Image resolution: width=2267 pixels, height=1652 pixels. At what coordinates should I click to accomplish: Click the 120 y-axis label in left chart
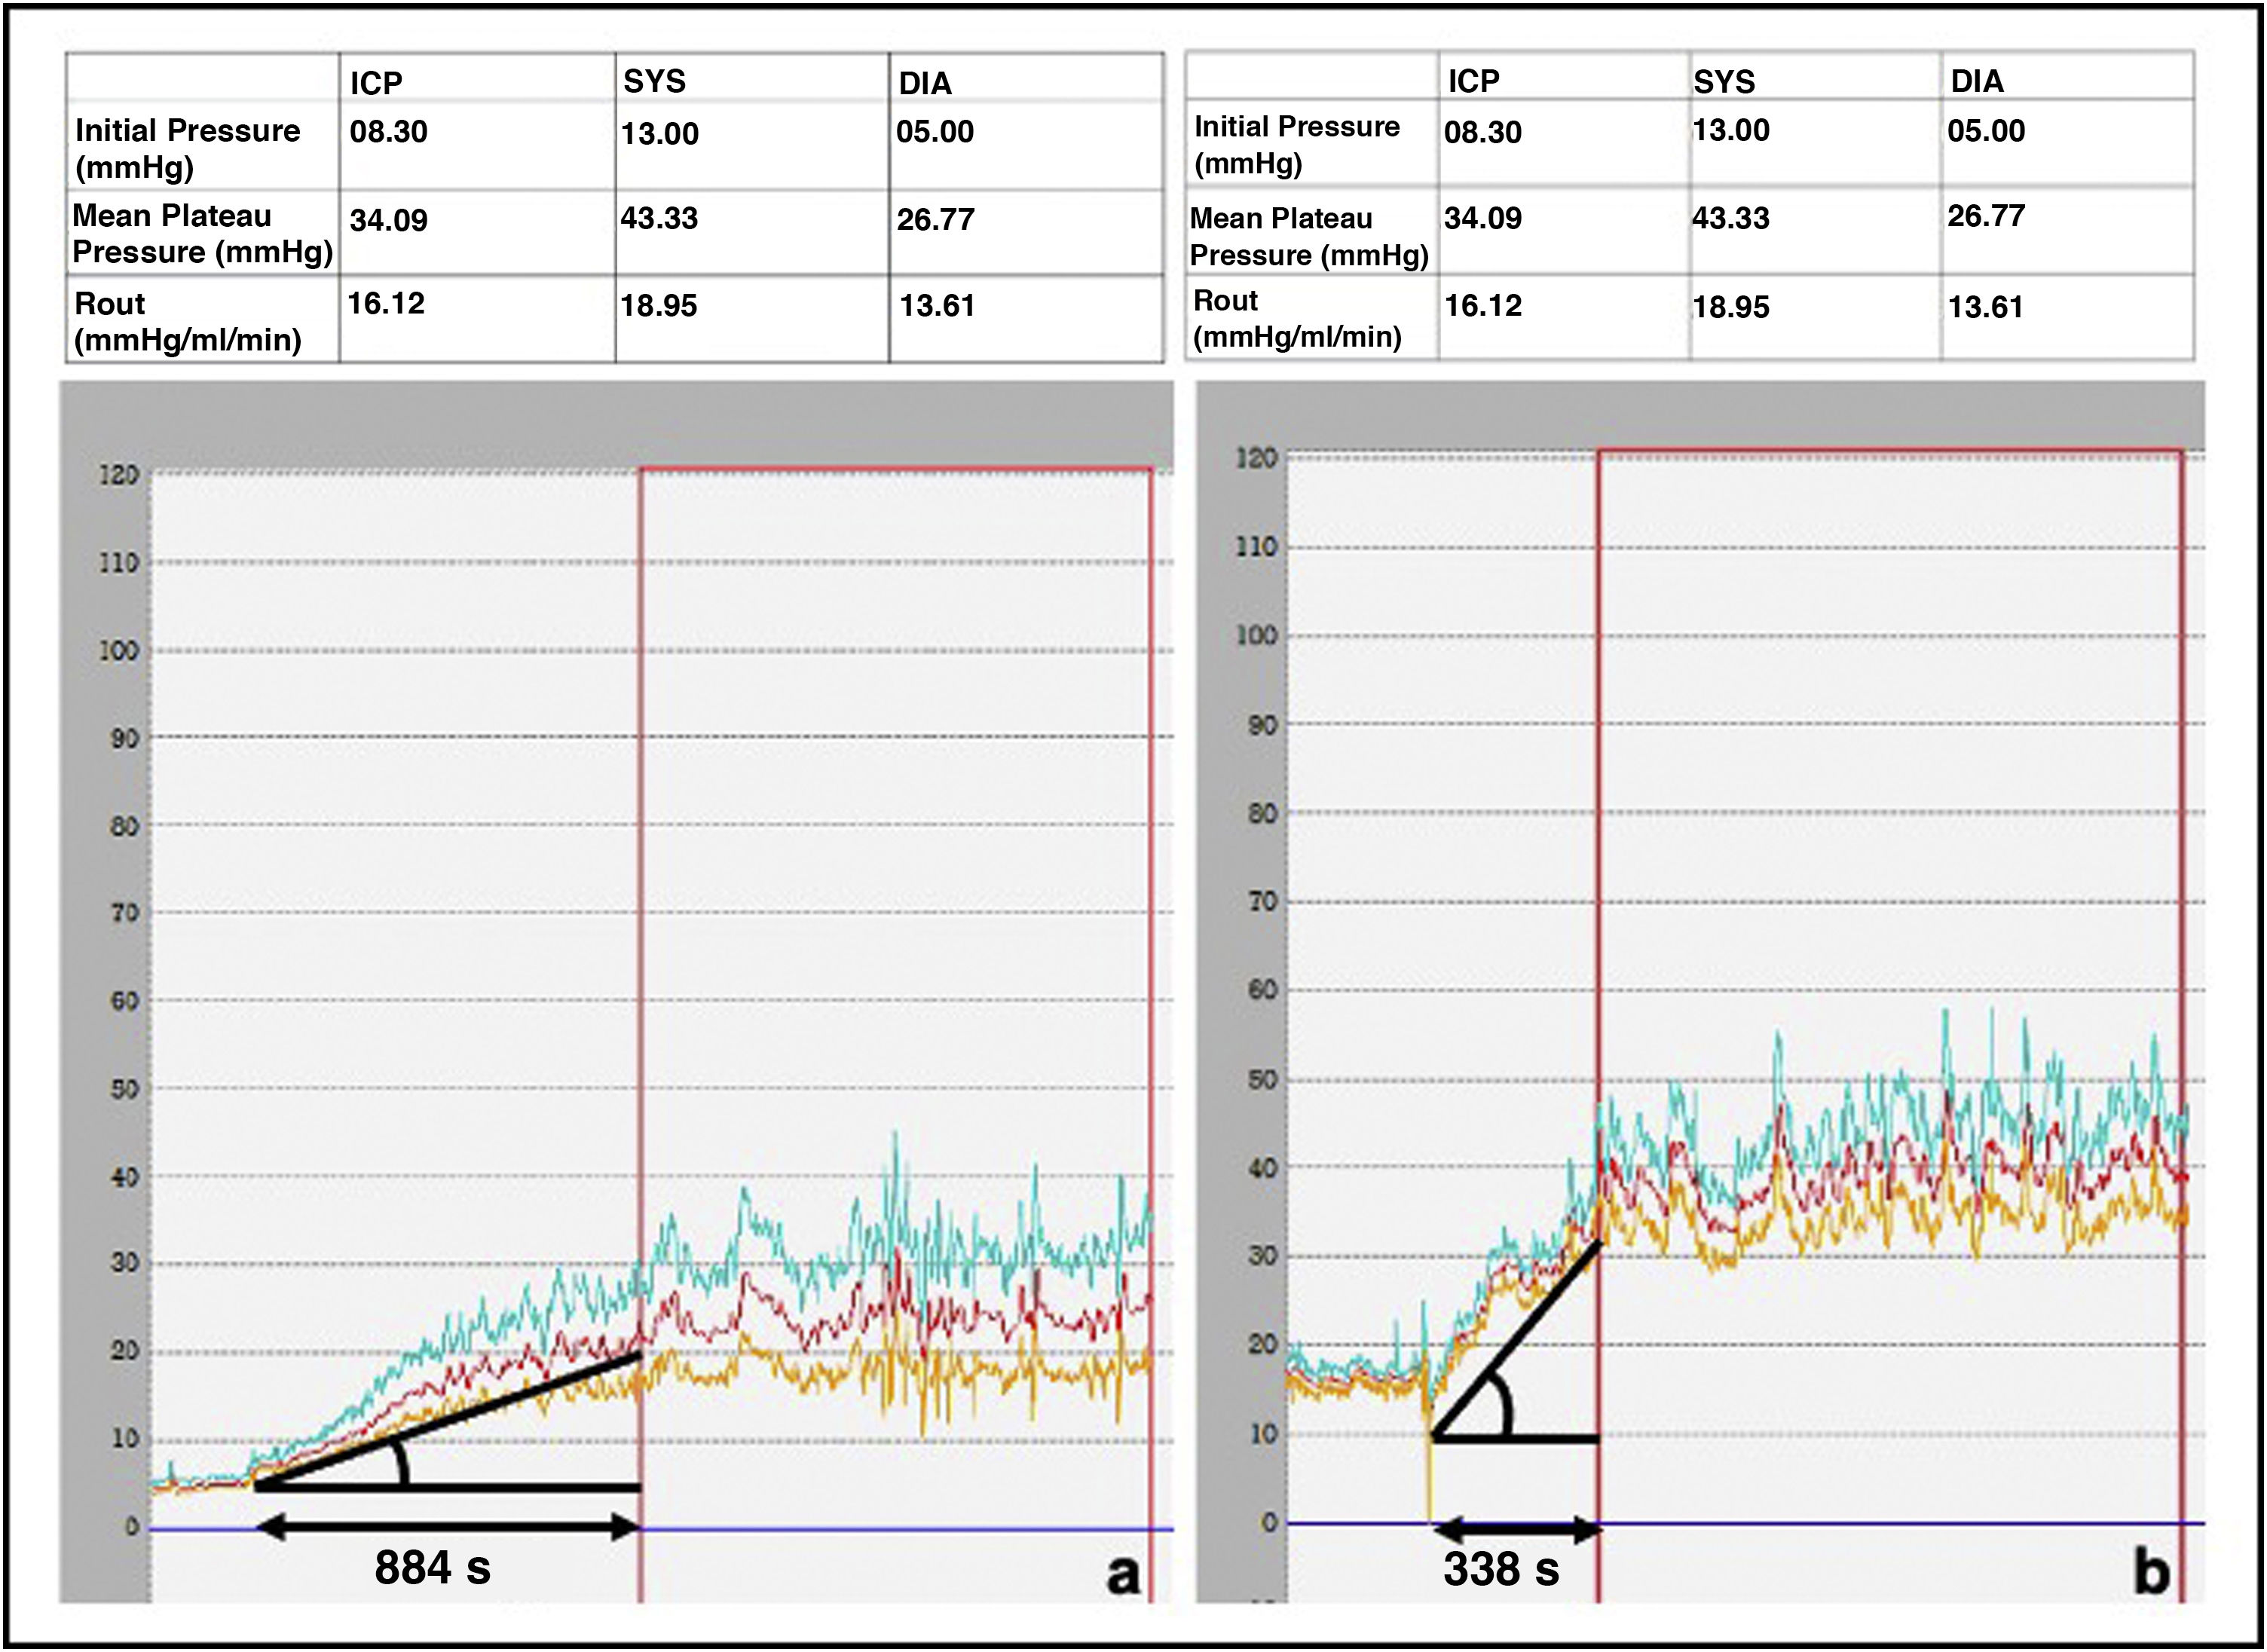pyautogui.click(x=118, y=475)
